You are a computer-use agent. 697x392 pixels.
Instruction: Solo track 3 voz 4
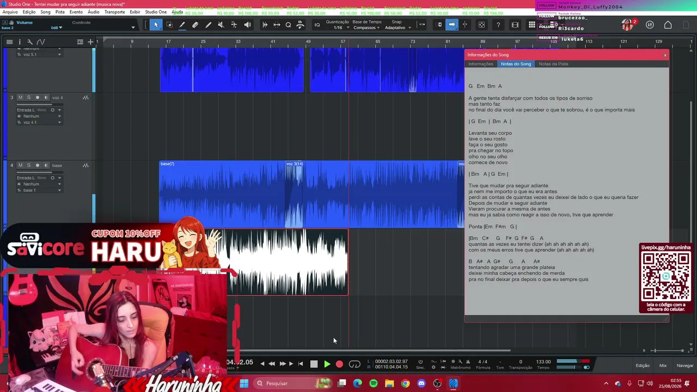pyautogui.click(x=29, y=97)
